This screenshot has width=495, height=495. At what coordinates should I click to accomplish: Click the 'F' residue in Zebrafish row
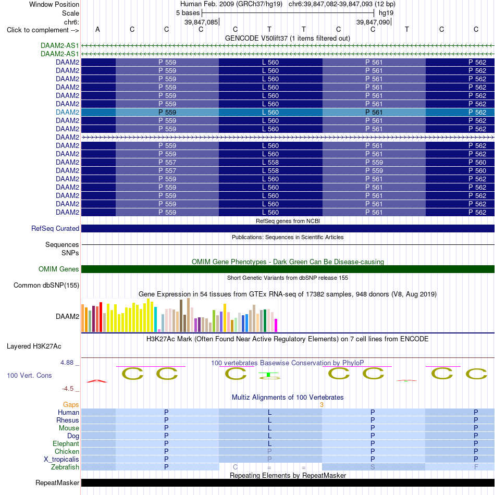coord(476,467)
